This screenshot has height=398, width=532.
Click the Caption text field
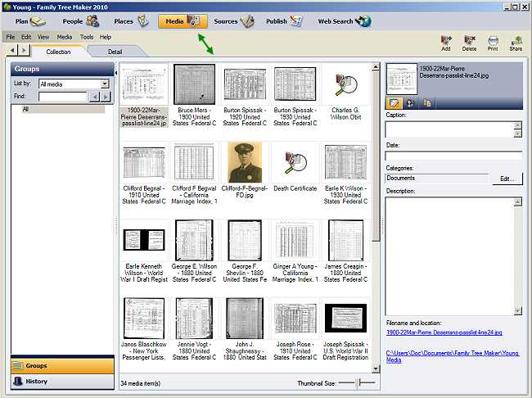pyautogui.click(x=449, y=129)
